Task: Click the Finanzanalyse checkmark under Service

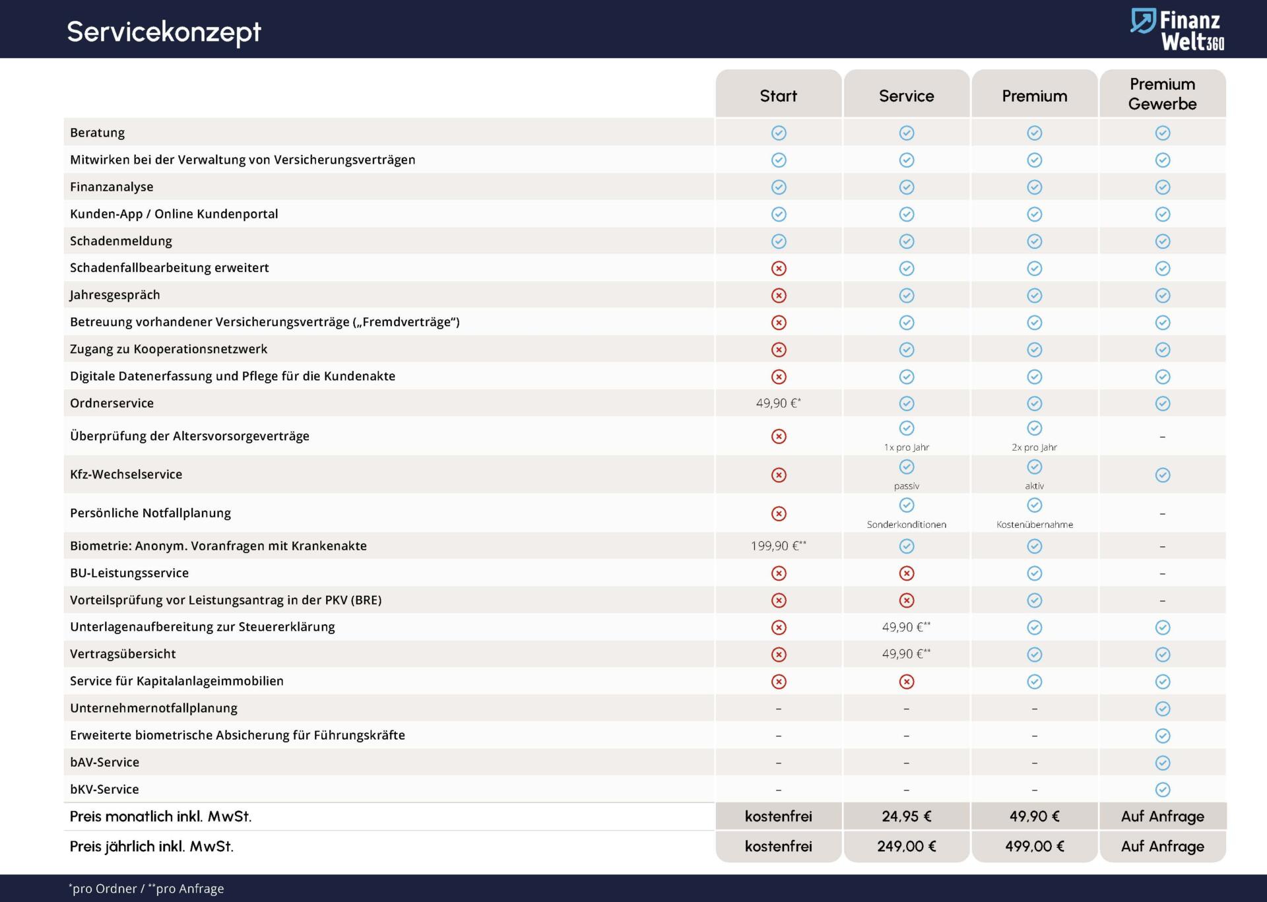Action: click(907, 187)
